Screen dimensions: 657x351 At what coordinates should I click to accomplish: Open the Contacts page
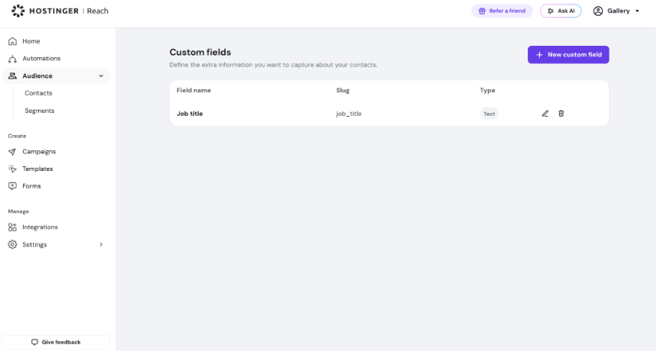click(x=38, y=93)
